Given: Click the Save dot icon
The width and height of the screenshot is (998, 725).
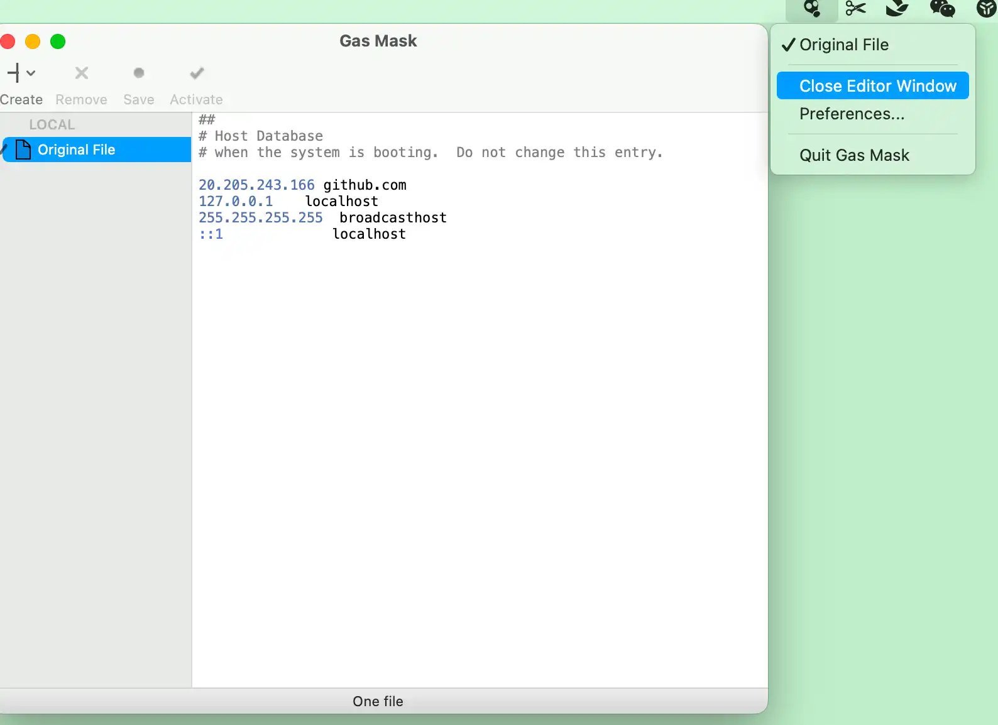Looking at the screenshot, I should click(139, 73).
